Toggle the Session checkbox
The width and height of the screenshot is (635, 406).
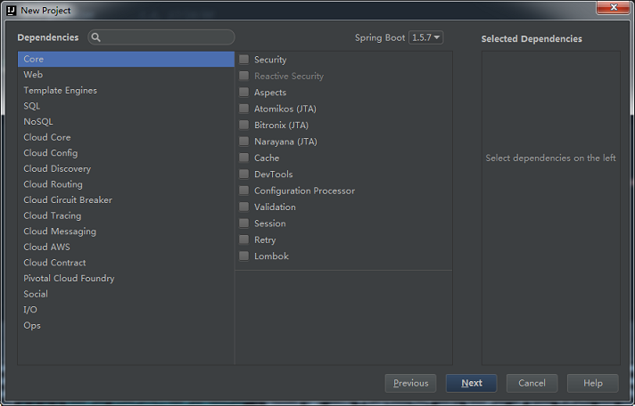[243, 223]
